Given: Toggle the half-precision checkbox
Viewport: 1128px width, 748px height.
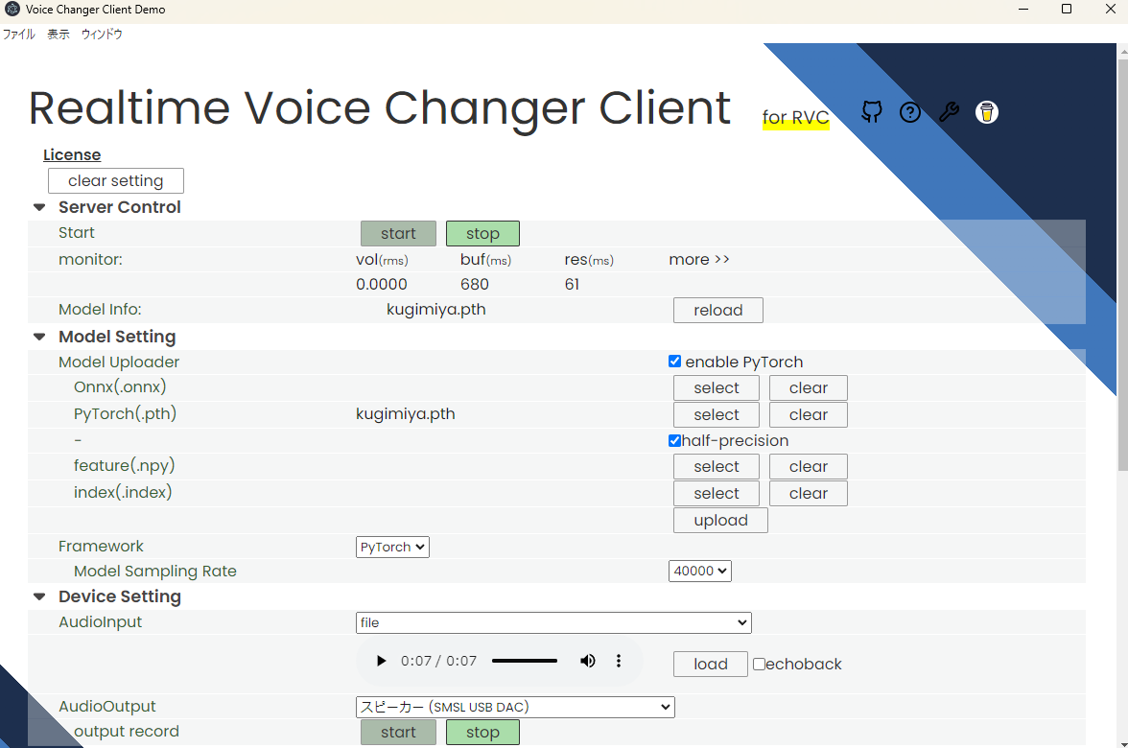Looking at the screenshot, I should (x=675, y=440).
